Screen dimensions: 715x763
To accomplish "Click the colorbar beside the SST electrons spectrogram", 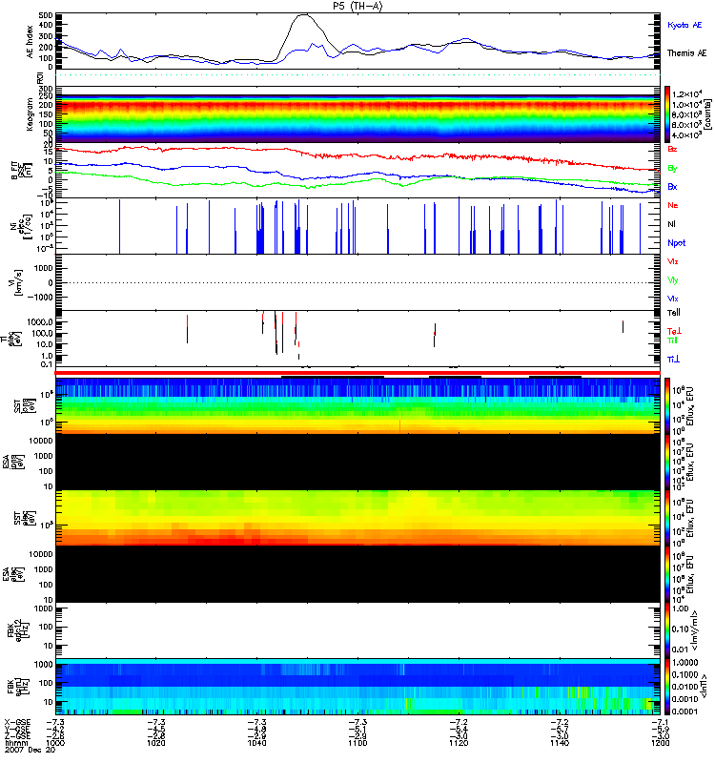I will [666, 519].
